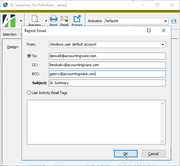Viewport: 180px width, 166px height.
Task: Click the To address field
Action: pyautogui.click(x=107, y=56)
